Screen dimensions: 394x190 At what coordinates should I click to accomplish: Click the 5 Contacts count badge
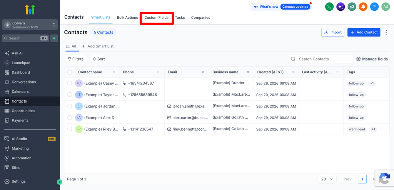click(104, 32)
